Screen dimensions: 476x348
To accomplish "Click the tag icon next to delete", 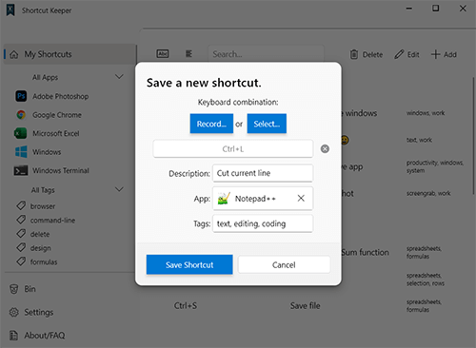I will tap(21, 234).
